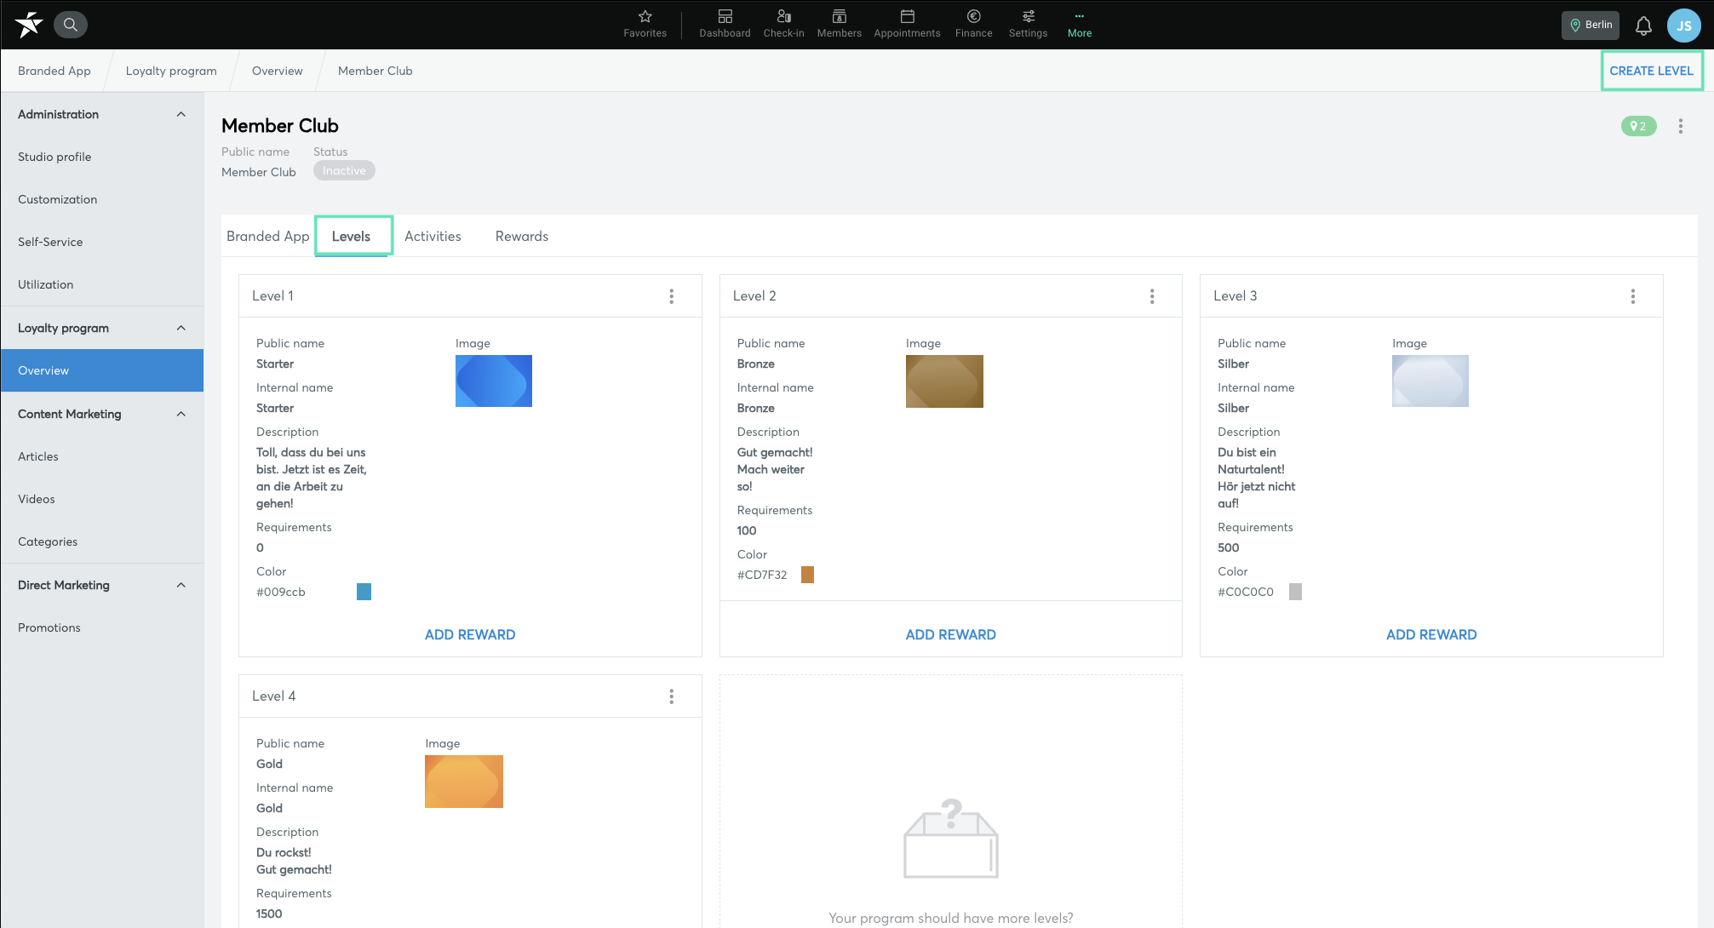Collapse the Content Marketing sidebar section
Viewport: 1714px width, 928px height.
point(181,414)
